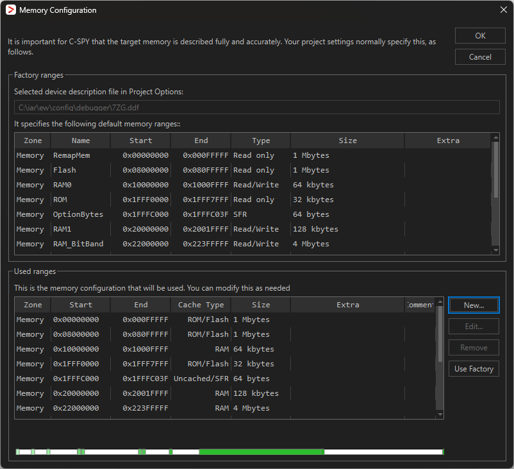Click the Used ranges Extra column header
This screenshot has width=514, height=469.
click(x=347, y=305)
